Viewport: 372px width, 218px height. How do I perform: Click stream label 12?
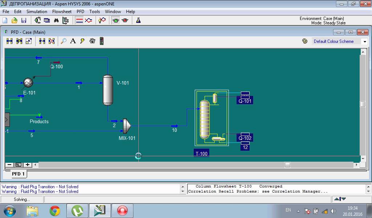point(245,147)
